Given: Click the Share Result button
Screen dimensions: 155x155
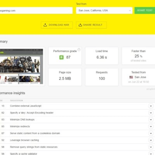Looking at the screenshot, I should point(91,25).
